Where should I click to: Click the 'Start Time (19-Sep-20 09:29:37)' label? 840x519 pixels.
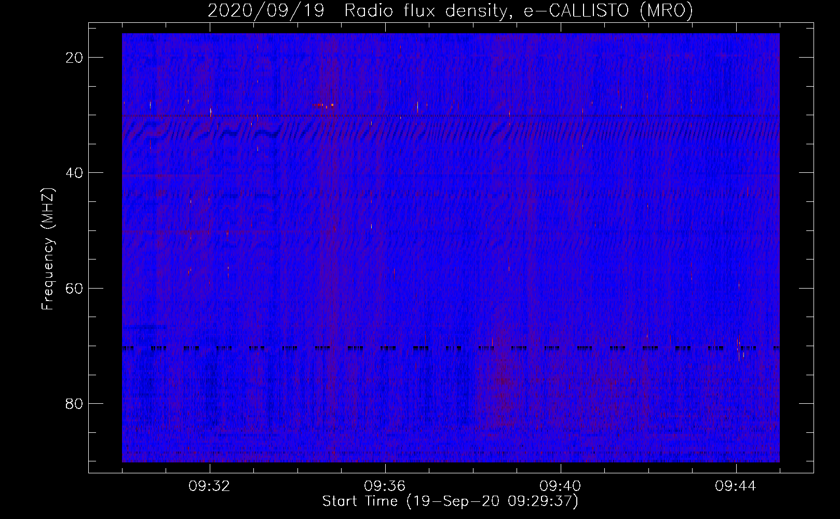[x=450, y=501]
